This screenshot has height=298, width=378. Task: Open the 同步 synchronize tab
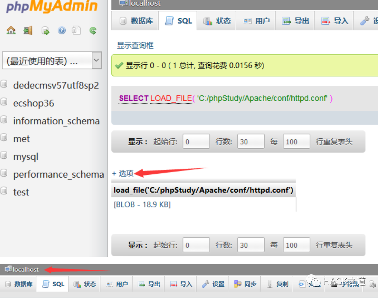245,284
